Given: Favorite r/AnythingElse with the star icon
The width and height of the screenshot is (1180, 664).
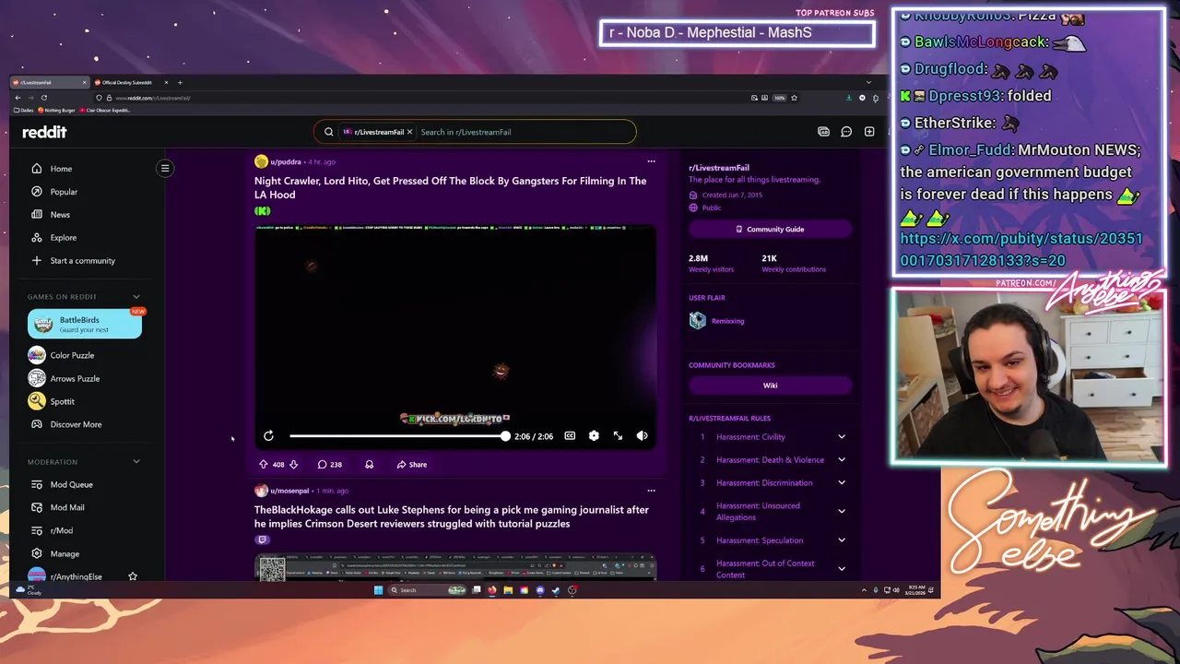Looking at the screenshot, I should 133,576.
